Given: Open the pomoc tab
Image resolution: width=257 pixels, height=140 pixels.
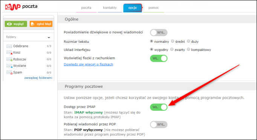Looking at the screenshot, I should pyautogui.click(x=154, y=8).
